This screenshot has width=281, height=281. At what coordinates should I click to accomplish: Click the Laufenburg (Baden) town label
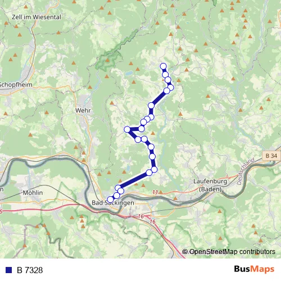[210, 185]
